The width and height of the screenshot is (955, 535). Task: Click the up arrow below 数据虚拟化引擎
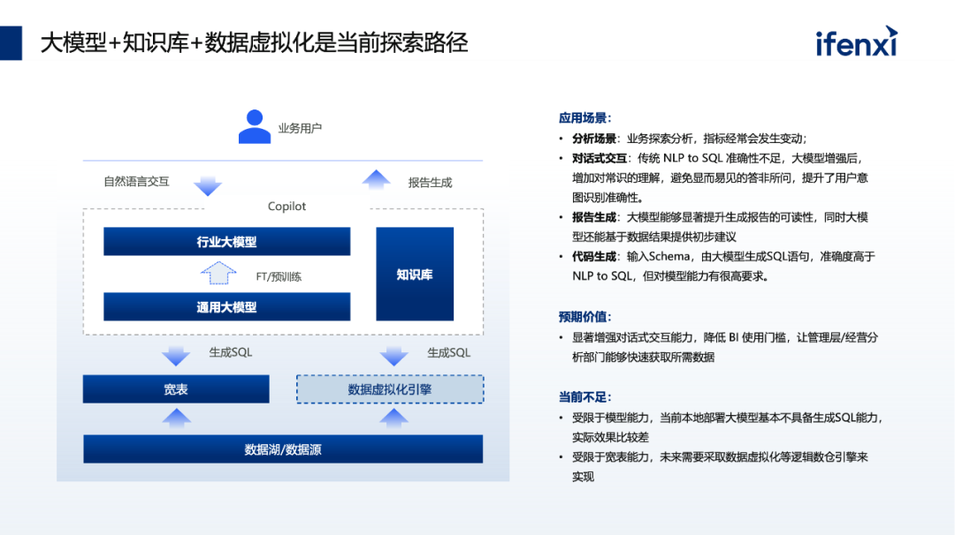393,418
